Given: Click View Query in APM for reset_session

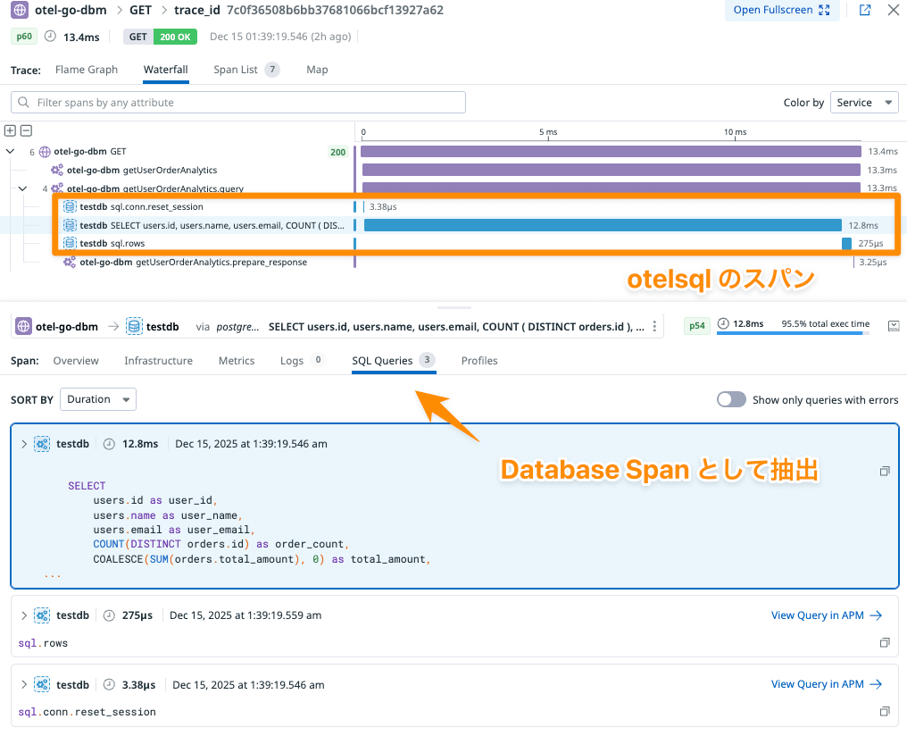Looking at the screenshot, I should [x=826, y=684].
